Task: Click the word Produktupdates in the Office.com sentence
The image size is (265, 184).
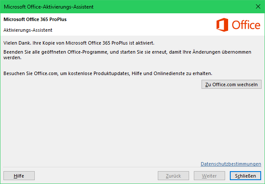Action: pos(111,74)
